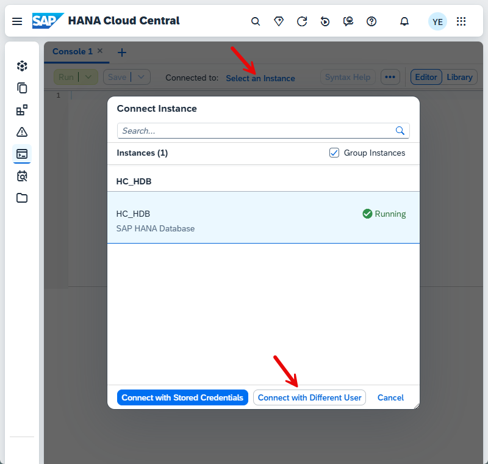Screen dimensions: 488x464
Task: Click the magnifier in the instance search box
Action: pos(400,131)
